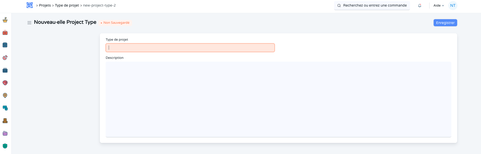Screen dimensions: 481x154
Task: Open the purple folder module icon
Action: [x=5, y=133]
